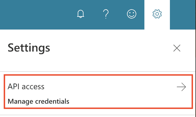Open the feedback smiley face
Image resolution: width=196 pixels, height=117 pixels.
click(x=132, y=14)
